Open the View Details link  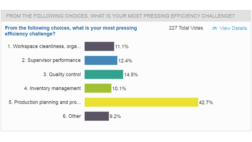[x=233, y=28]
